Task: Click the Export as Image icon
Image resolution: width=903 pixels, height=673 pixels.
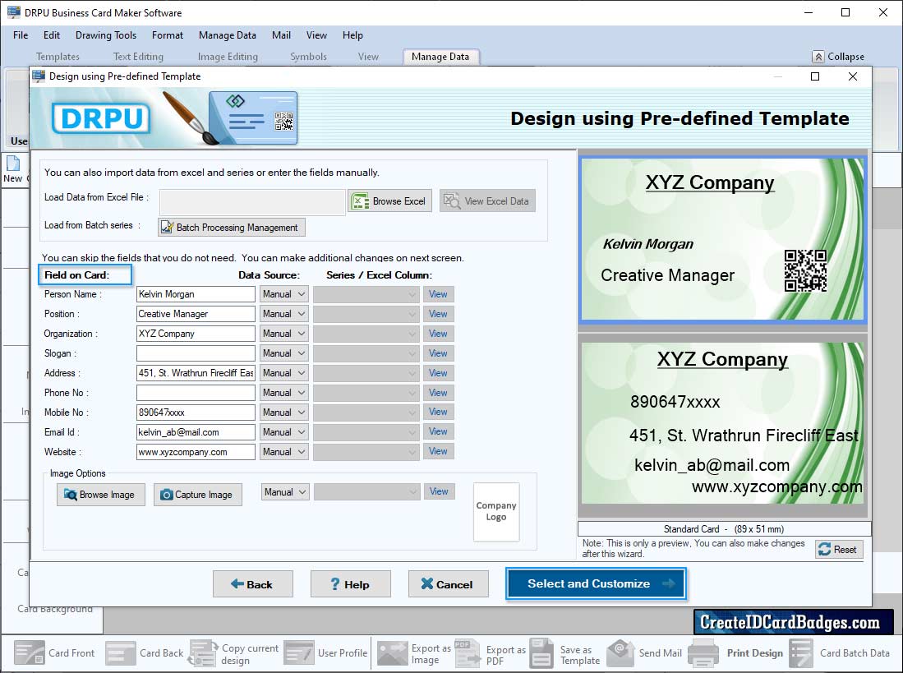Action: pyautogui.click(x=392, y=653)
